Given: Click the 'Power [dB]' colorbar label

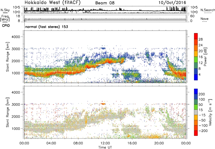Looking at the screenshot, I should tap(205, 57).
